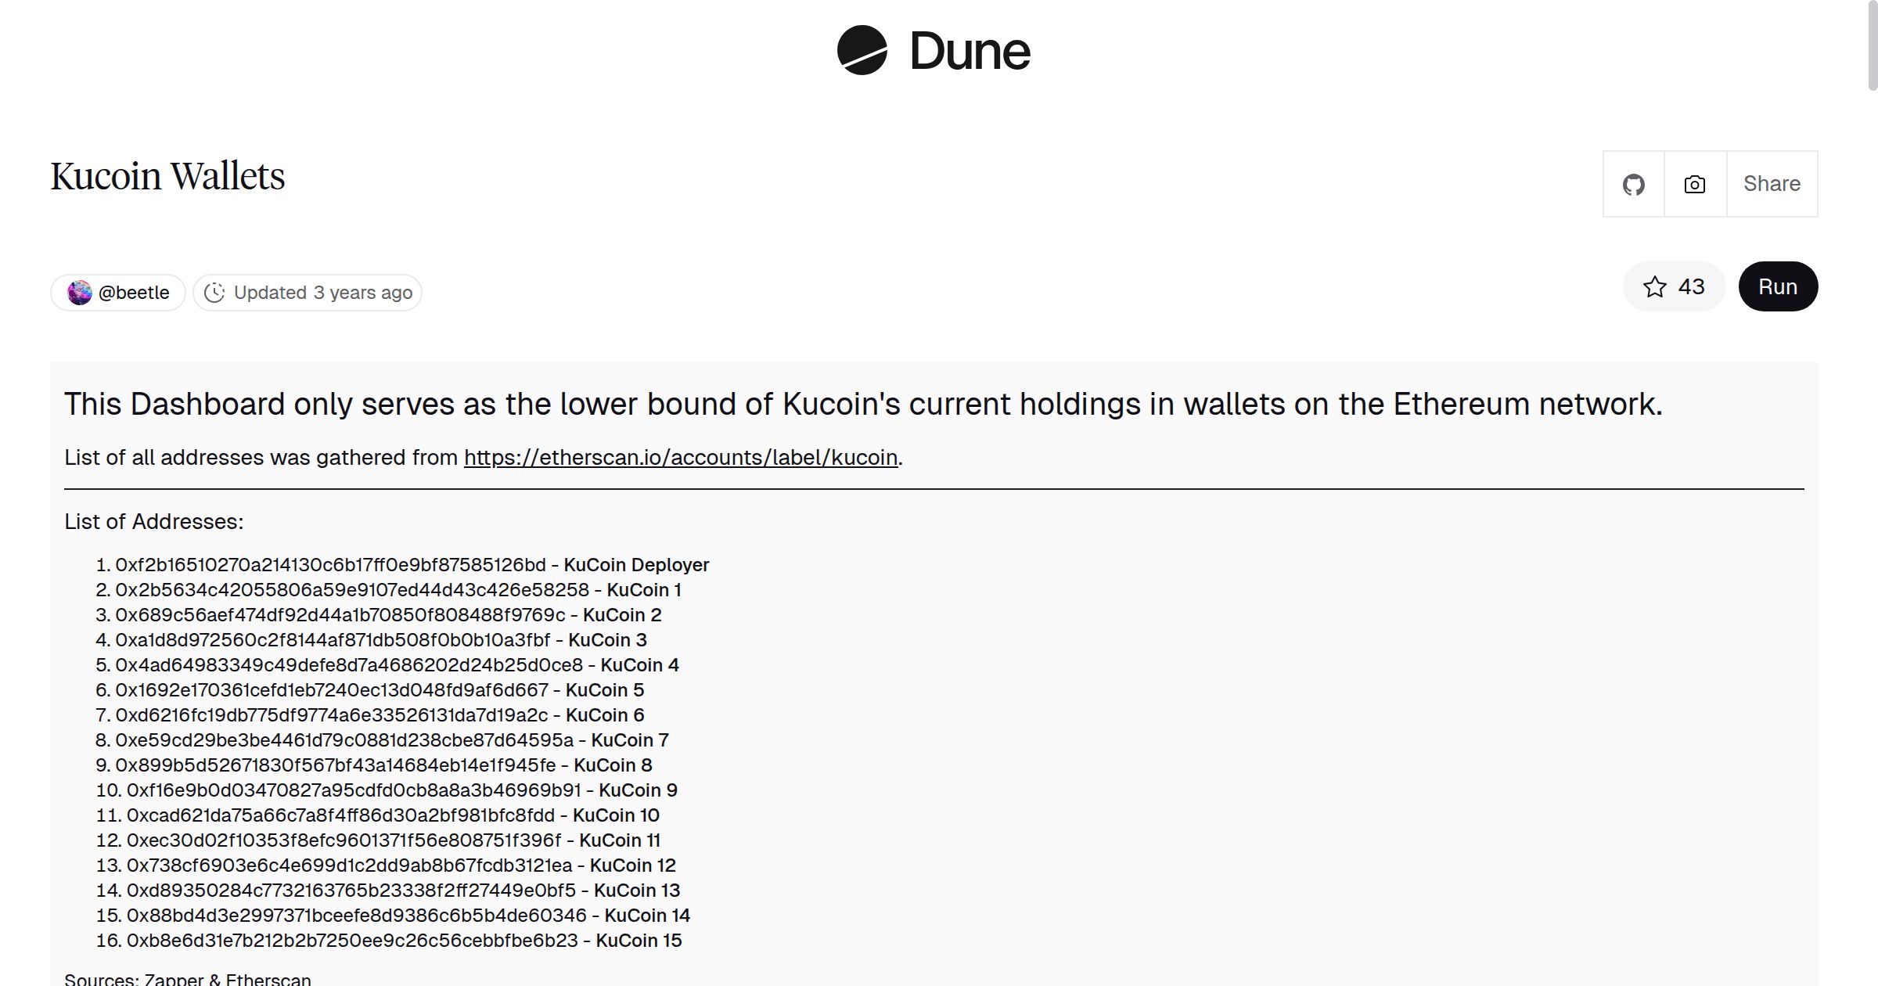Capture a dashboard screenshot via the camera icon
The image size is (1878, 986).
pyautogui.click(x=1694, y=184)
